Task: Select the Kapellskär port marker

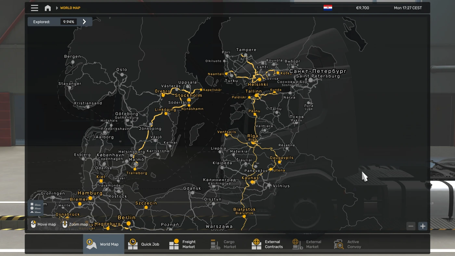Action: coord(201,90)
